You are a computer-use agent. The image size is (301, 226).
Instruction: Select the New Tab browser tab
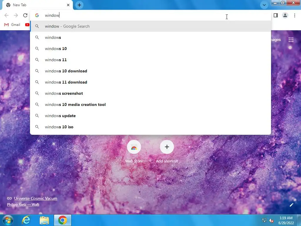click(38, 5)
